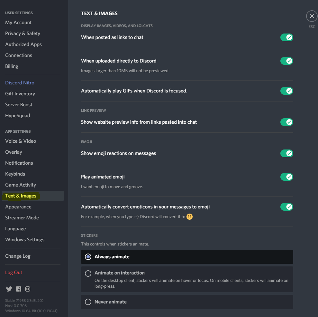The height and width of the screenshot is (317, 318).
Task: Open Discord's Facebook page icon
Action: (x=19, y=289)
